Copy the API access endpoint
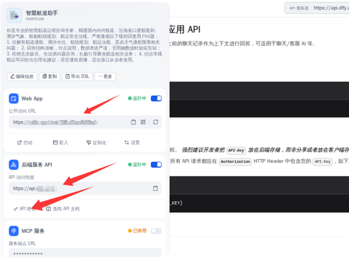The image size is (349, 259). pyautogui.click(x=156, y=188)
